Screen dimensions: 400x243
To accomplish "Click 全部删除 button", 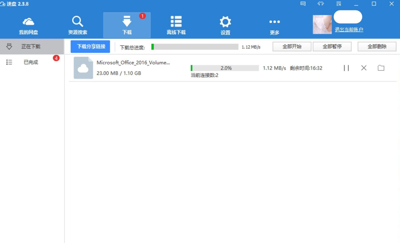I will (377, 46).
